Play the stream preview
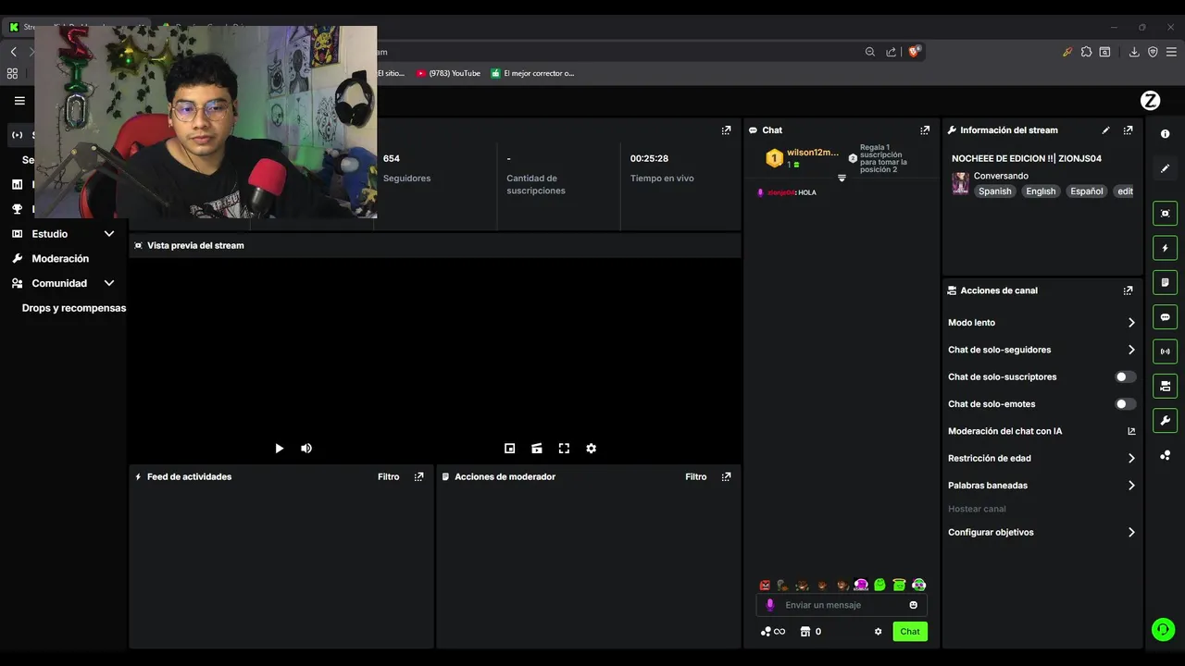The image size is (1185, 666). (279, 449)
